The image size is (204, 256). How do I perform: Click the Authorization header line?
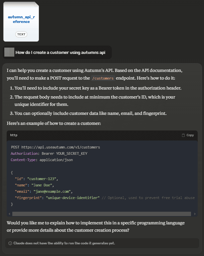point(49,153)
